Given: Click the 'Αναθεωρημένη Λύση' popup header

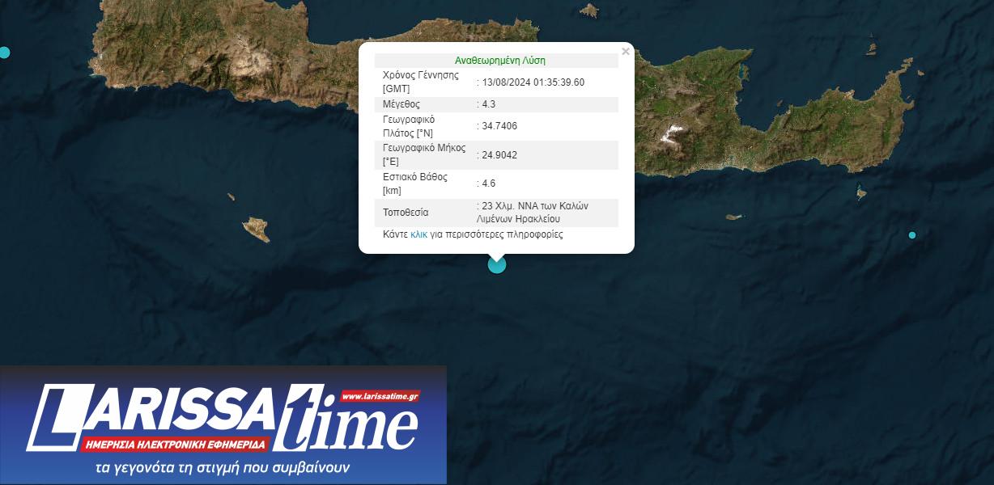Looking at the screenshot, I should pos(499,61).
